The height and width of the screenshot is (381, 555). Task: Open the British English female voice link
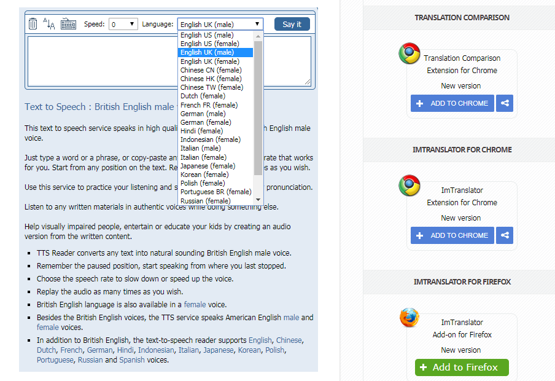coord(195,304)
